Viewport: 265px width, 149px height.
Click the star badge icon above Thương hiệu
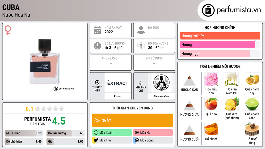[97, 82]
